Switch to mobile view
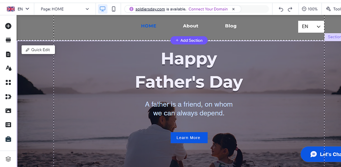341x167 pixels. (x=113, y=9)
